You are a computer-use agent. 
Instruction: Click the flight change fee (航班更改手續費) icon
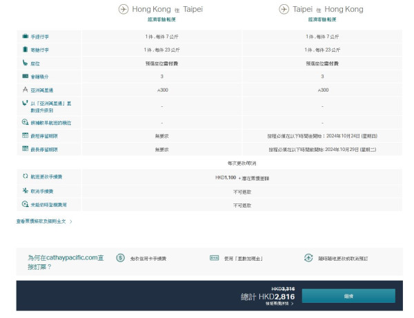(25, 177)
